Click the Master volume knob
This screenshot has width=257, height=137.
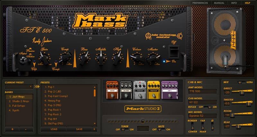[x=152, y=58]
